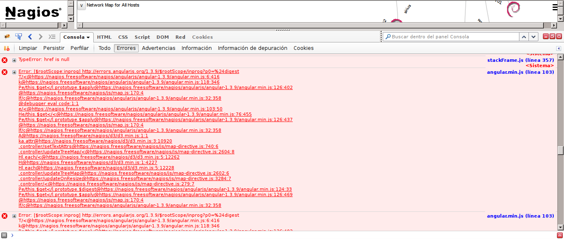Click the Firebug bug icon
The height and width of the screenshot is (239, 564).
[x=7, y=37]
